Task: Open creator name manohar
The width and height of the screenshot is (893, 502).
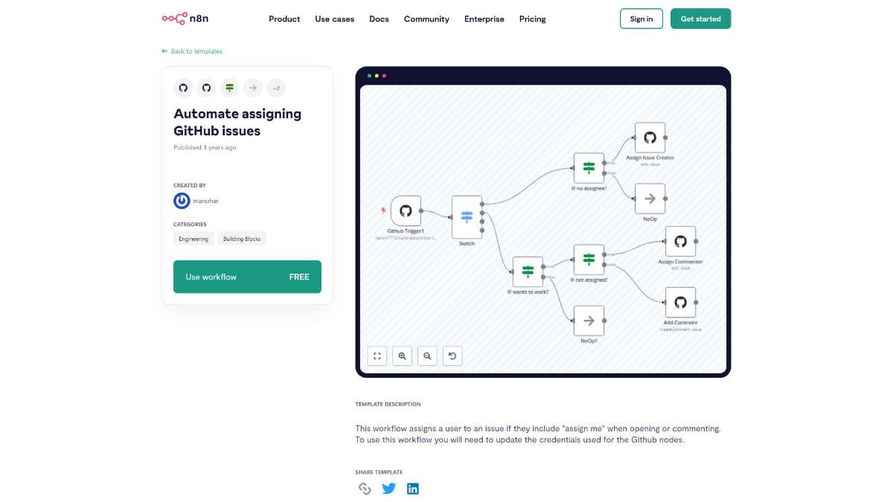Action: point(206,201)
